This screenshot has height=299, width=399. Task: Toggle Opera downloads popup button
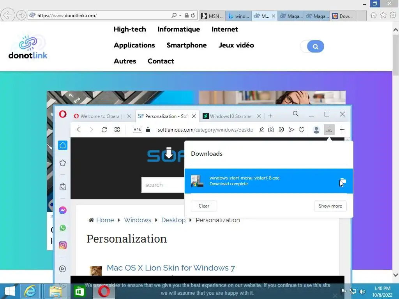(x=329, y=130)
